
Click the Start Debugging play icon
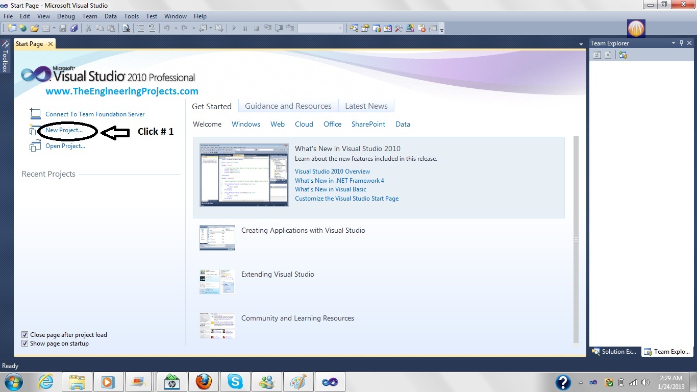234,28
